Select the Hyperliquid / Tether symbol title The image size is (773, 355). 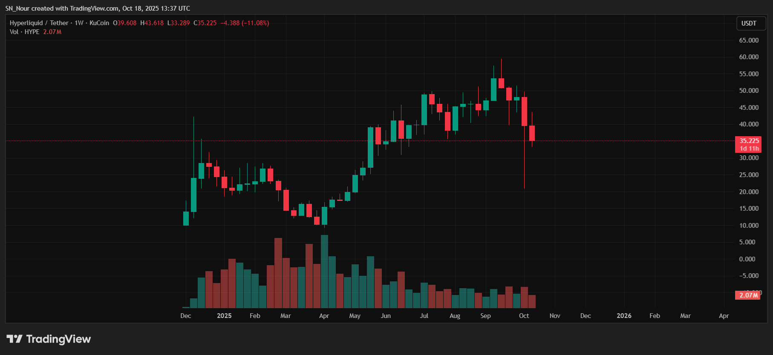point(39,23)
